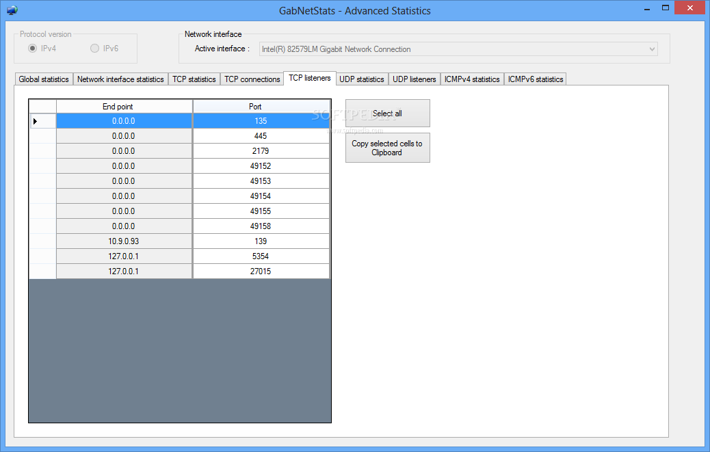Select end point 127.0.0.1 in port 27015 row
710x452 pixels.
coord(124,271)
